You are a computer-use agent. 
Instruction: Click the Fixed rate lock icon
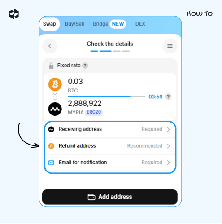tap(51, 66)
